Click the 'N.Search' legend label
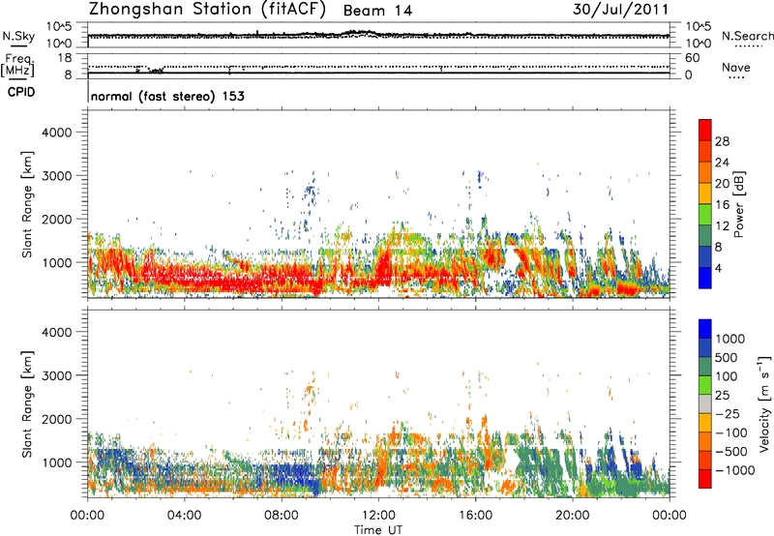 [748, 36]
